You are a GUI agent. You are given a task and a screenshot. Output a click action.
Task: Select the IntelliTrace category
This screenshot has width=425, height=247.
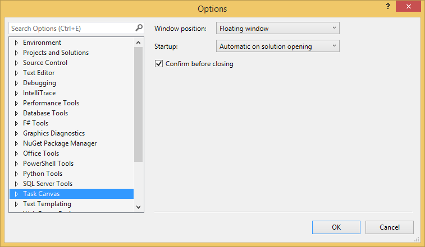39,93
